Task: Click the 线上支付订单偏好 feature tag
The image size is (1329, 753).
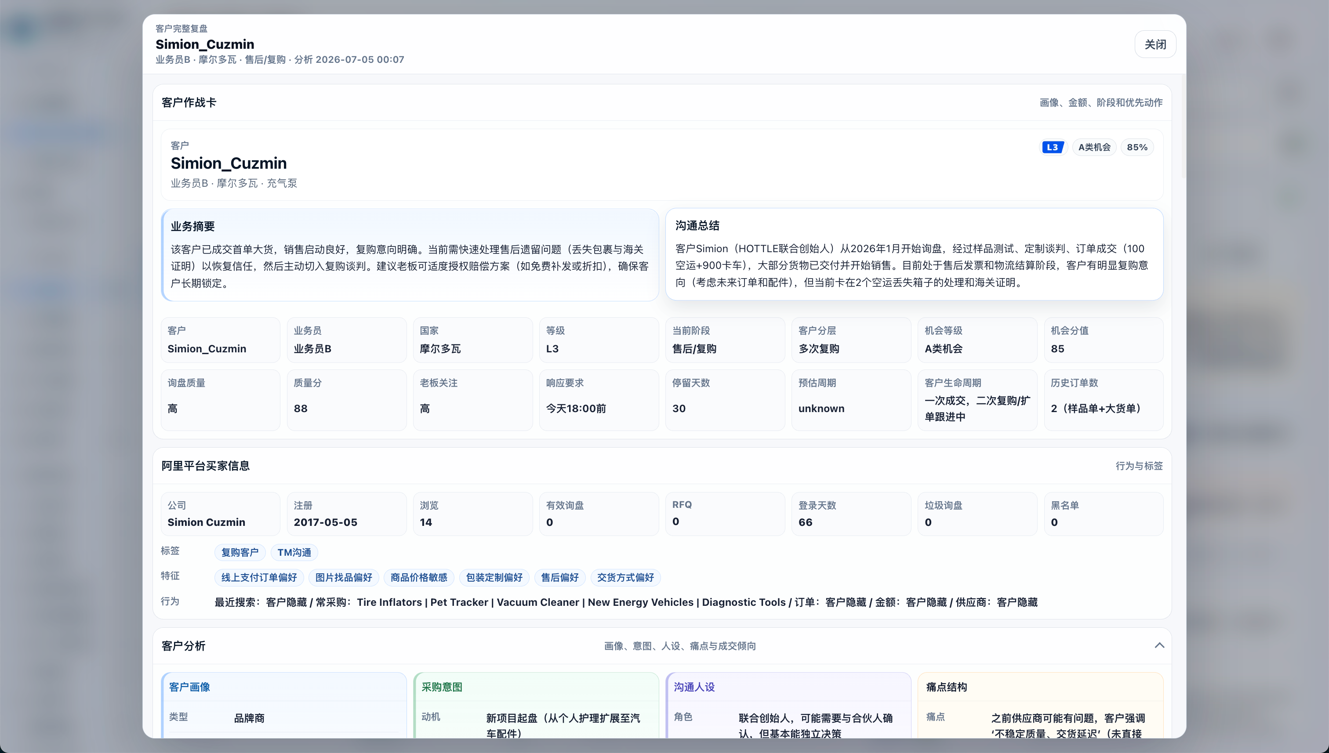Action: coord(259,577)
